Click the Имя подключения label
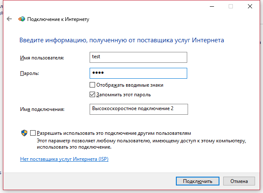The image size is (263, 193). [42, 109]
